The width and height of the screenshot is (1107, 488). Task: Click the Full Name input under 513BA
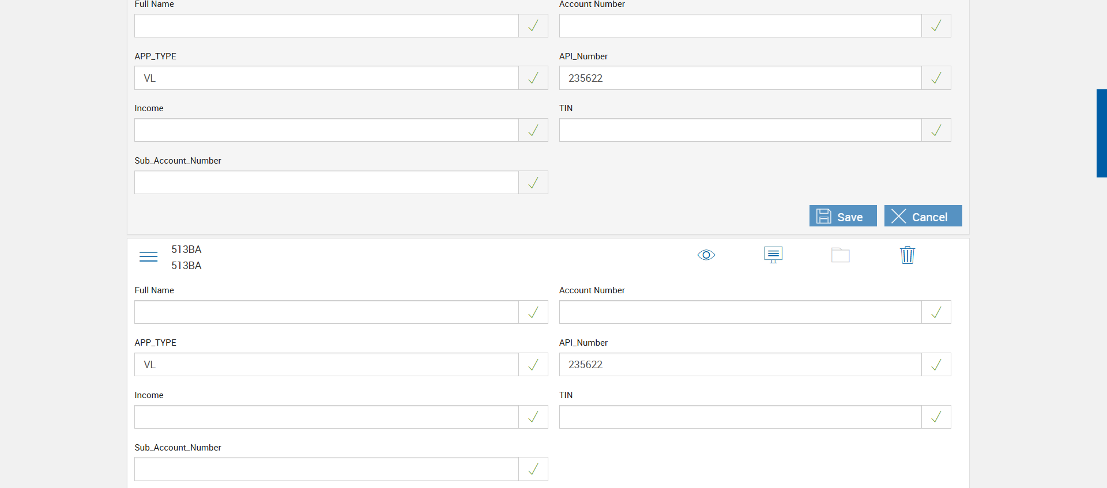326,312
